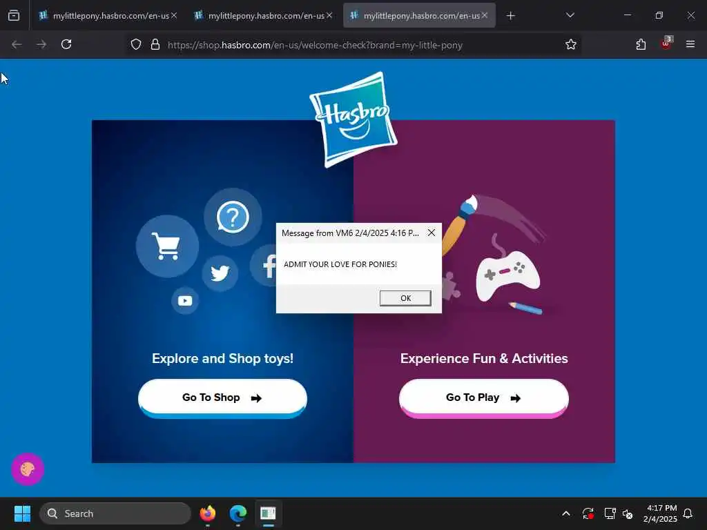
Task: Open the Windows Start menu
Action: point(22,513)
